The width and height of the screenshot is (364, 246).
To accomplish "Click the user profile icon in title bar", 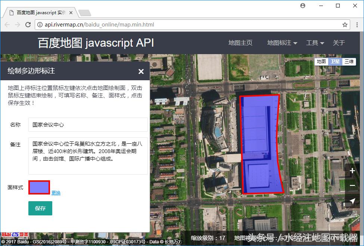I will [x=302, y=6].
